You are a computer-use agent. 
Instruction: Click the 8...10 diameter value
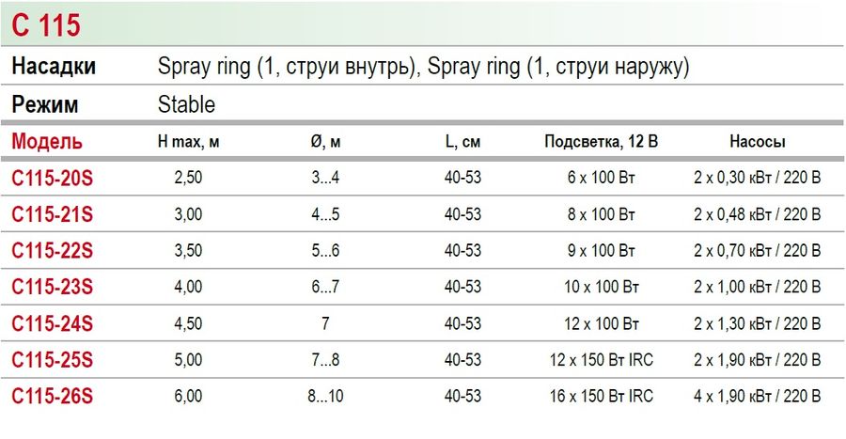pos(326,396)
